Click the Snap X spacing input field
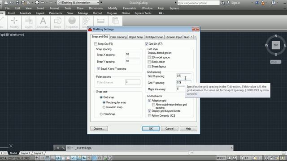 coord(133,55)
